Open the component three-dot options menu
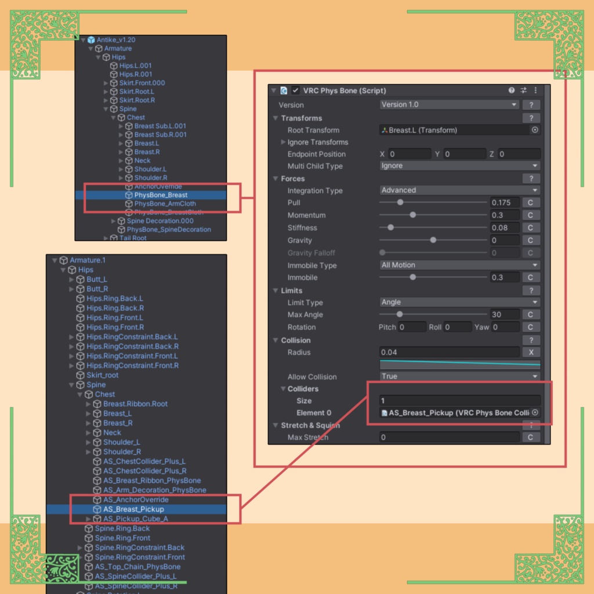 [535, 90]
